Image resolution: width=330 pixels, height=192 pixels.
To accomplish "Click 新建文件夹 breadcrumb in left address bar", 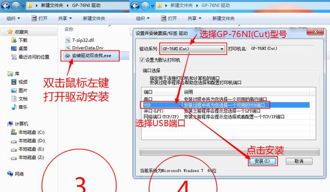I will [x=52, y=5].
